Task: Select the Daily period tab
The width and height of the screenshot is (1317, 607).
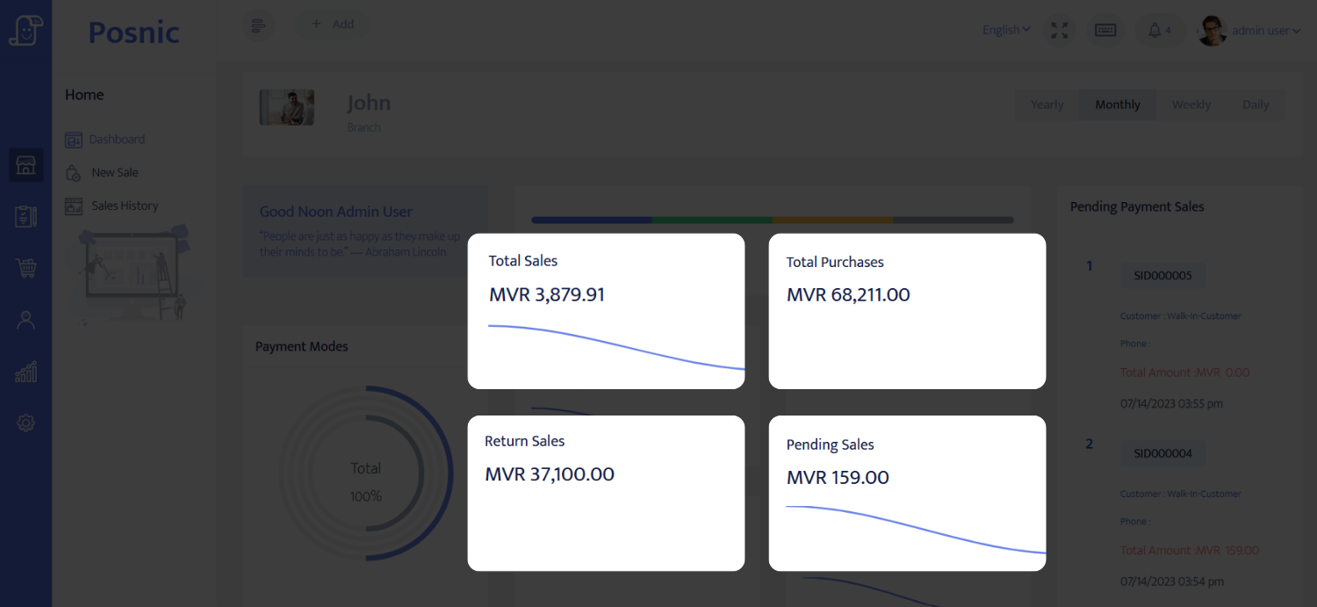Action: 1256,105
